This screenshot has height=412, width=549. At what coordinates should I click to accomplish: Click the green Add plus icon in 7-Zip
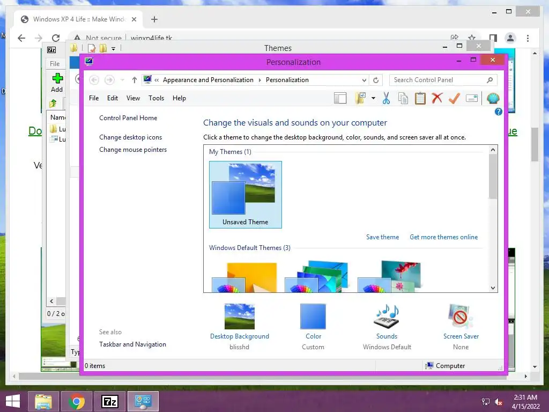pyautogui.click(x=57, y=78)
